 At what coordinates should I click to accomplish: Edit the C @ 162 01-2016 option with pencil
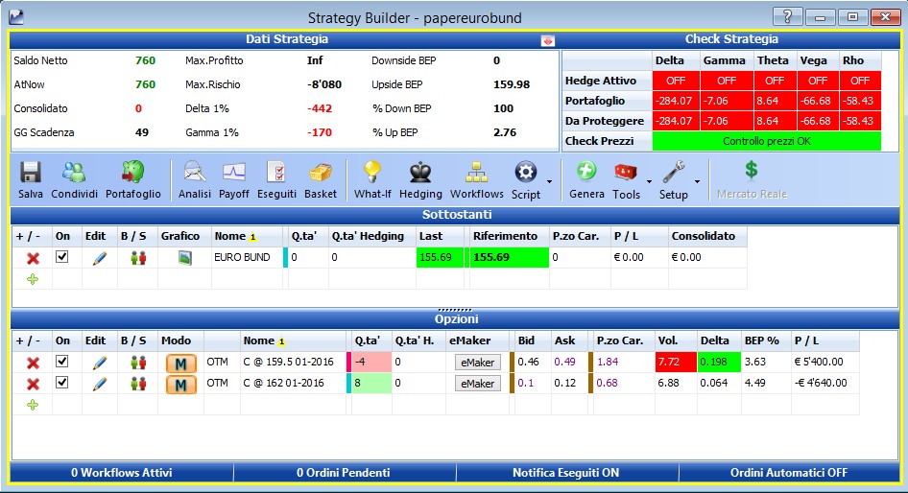click(x=100, y=383)
